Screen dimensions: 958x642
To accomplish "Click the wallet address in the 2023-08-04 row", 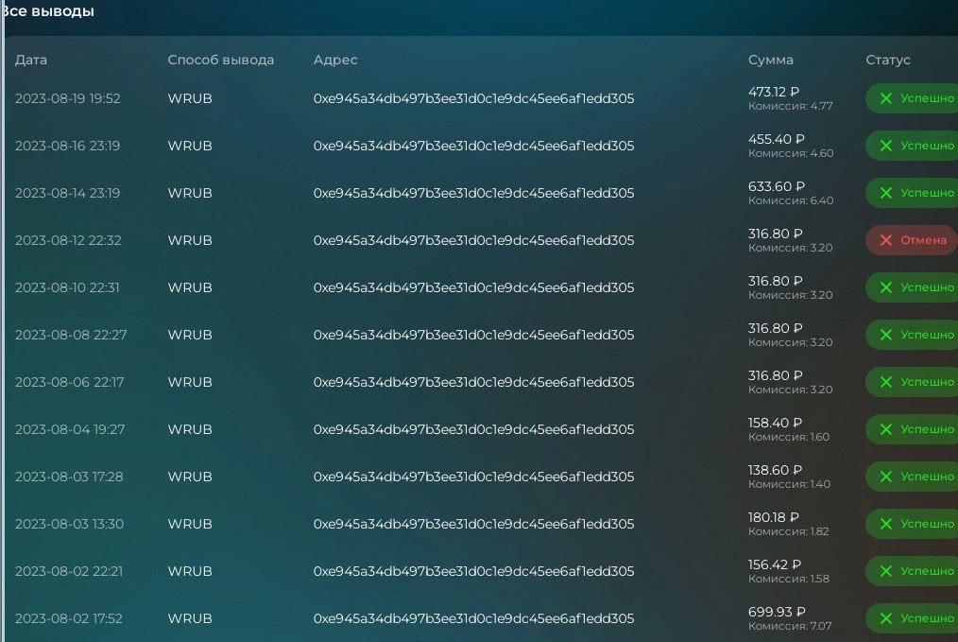I will pos(473,429).
